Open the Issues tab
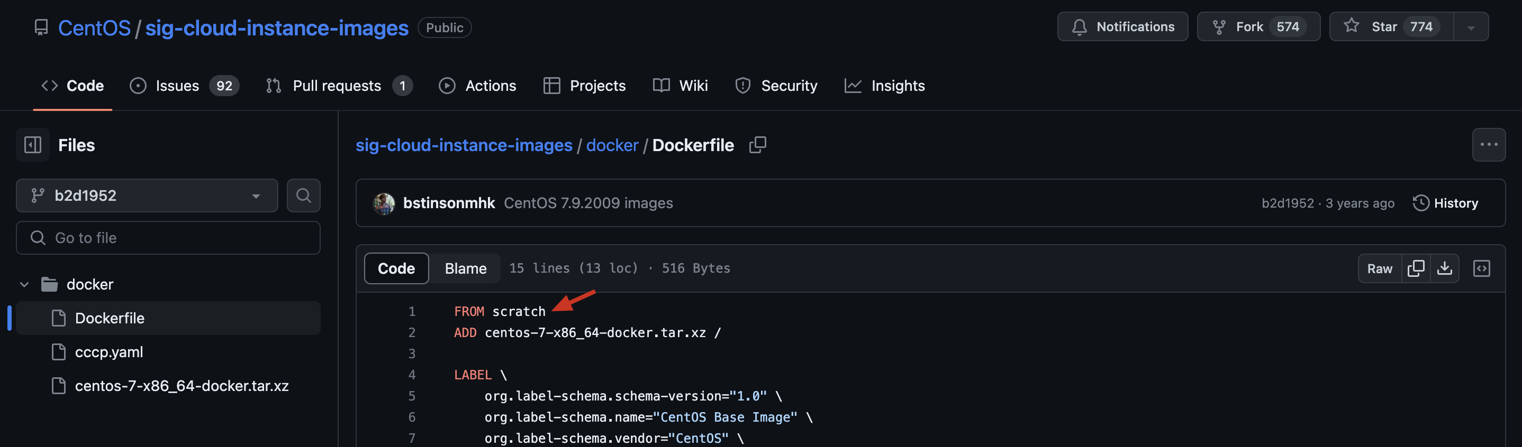The width and height of the screenshot is (1522, 447). coord(184,86)
